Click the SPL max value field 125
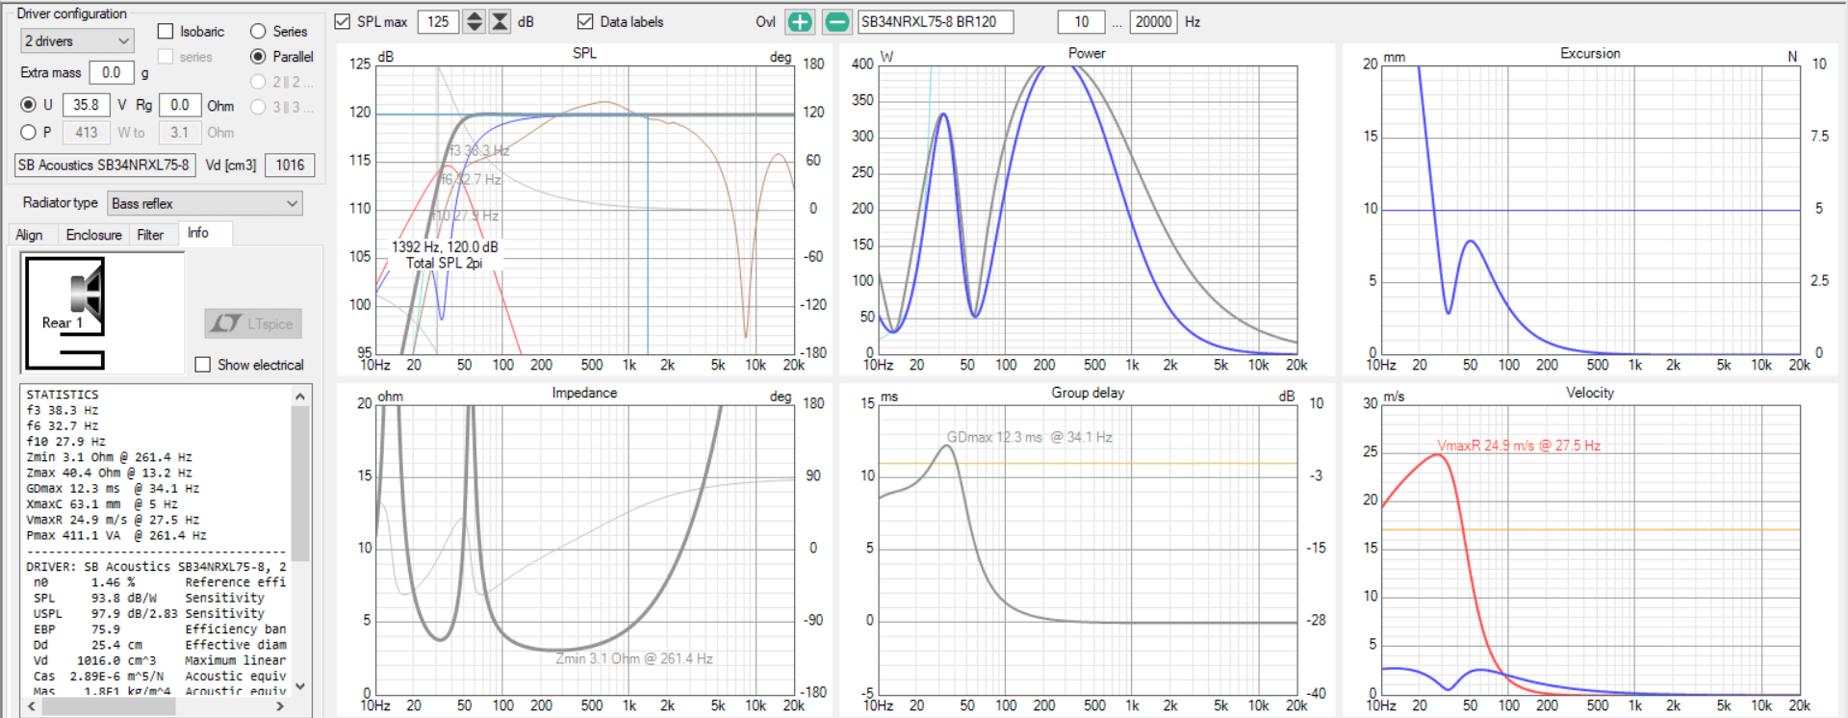1848x718 pixels. pos(439,22)
